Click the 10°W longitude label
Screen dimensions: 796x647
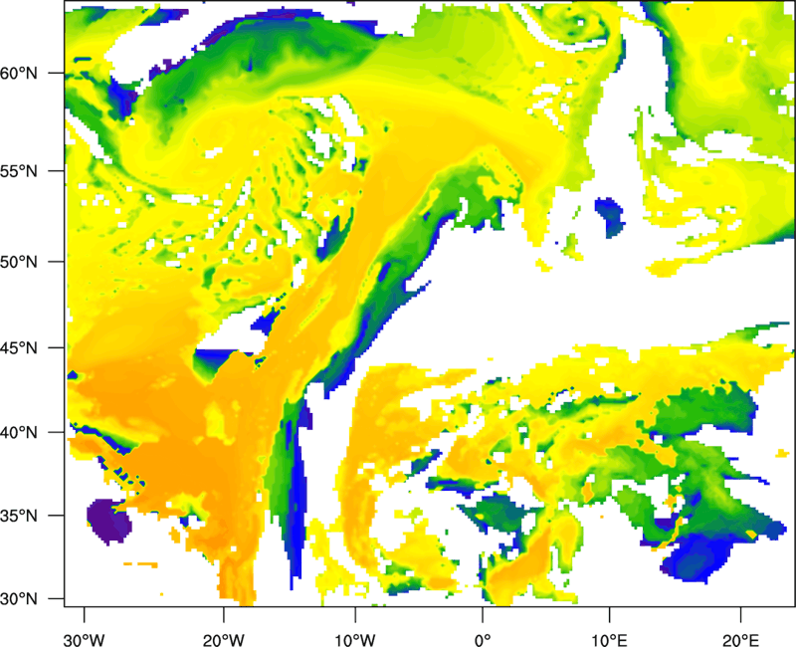(x=355, y=640)
